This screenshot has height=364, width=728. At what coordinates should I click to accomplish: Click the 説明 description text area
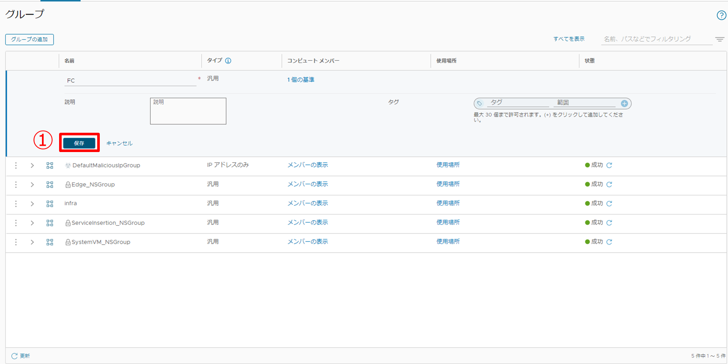188,111
